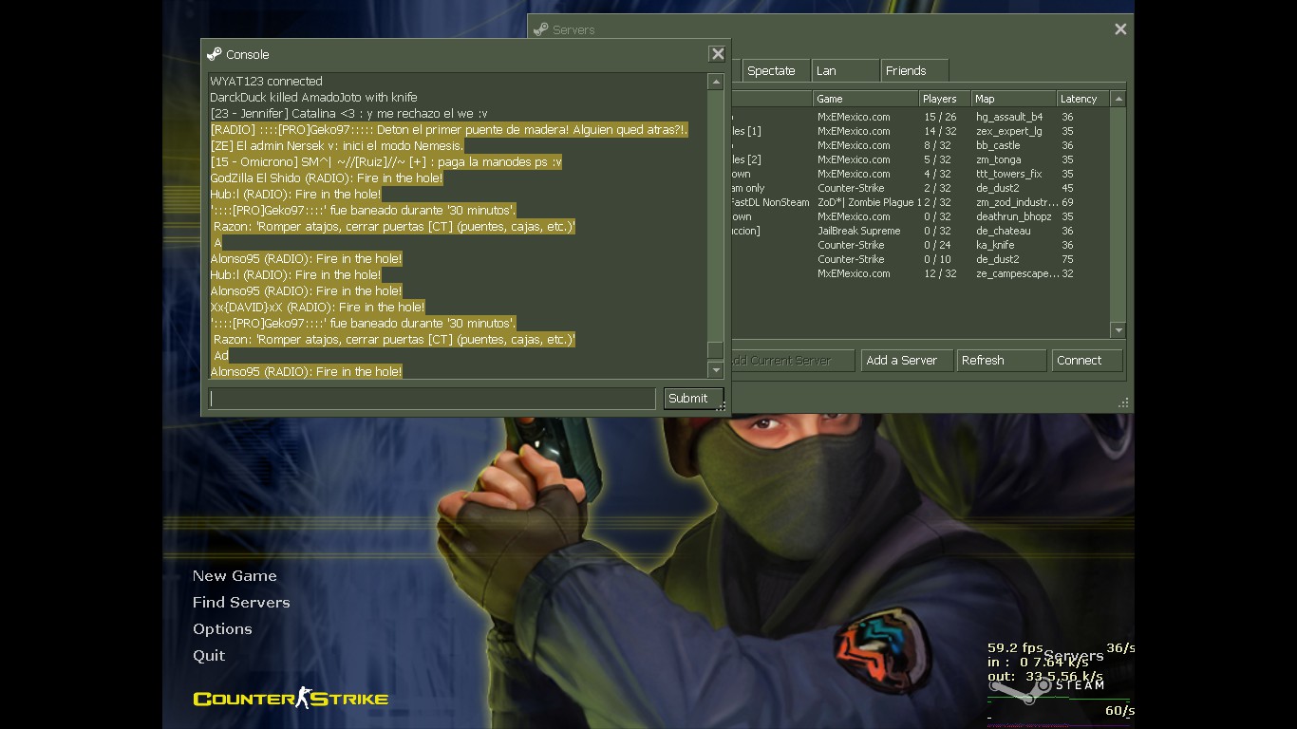The image size is (1297, 729).
Task: Select the de_dust2 server with latency 45
Action: pyautogui.click(x=919, y=188)
